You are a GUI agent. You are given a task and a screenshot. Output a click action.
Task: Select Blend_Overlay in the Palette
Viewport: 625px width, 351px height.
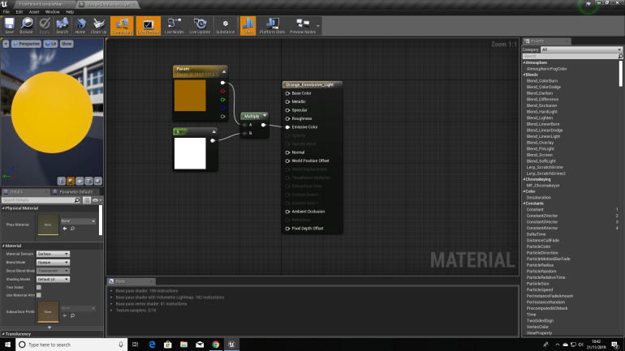click(540, 143)
